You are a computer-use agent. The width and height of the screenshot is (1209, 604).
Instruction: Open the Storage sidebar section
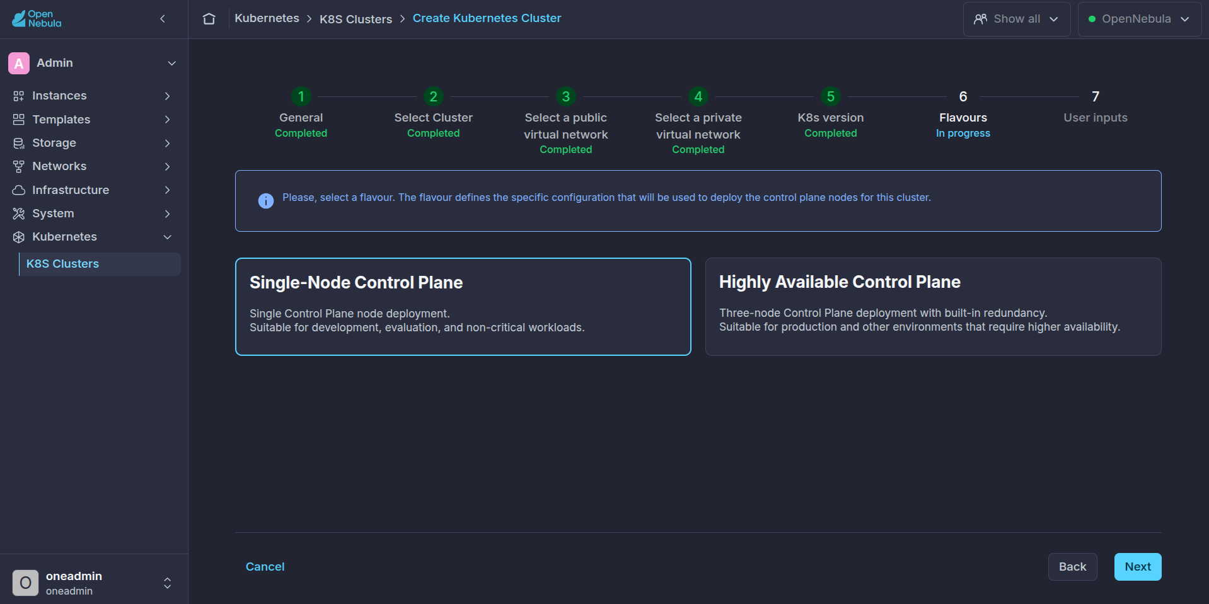click(93, 143)
